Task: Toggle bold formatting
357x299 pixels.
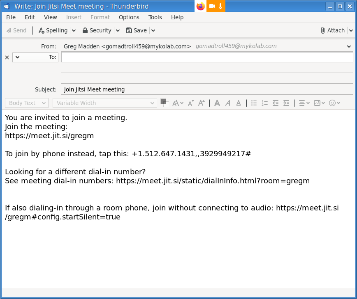Action: tap(217, 103)
